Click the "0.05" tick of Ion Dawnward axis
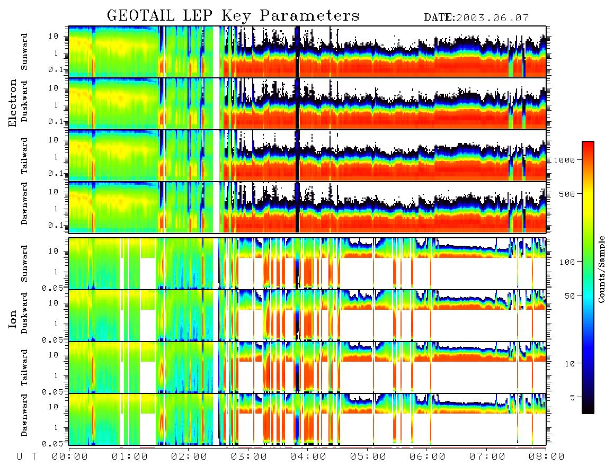 [52, 444]
